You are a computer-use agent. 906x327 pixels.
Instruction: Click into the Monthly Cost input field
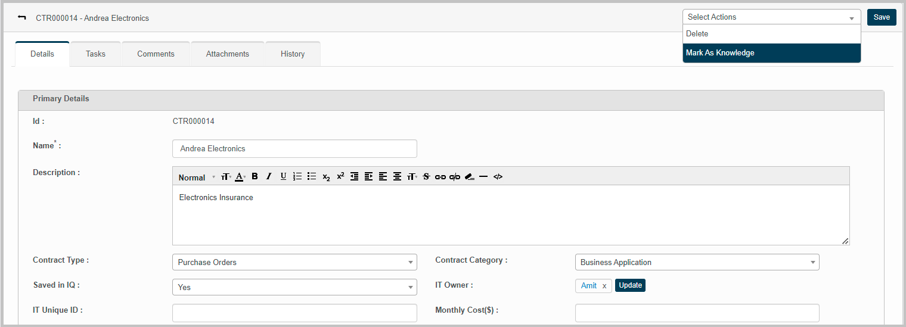(697, 313)
